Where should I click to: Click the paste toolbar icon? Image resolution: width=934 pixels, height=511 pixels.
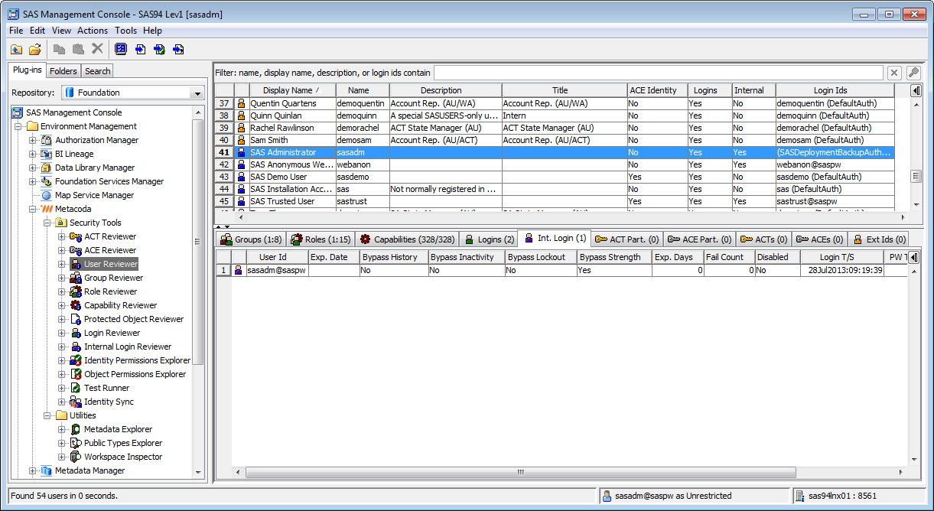(78, 49)
